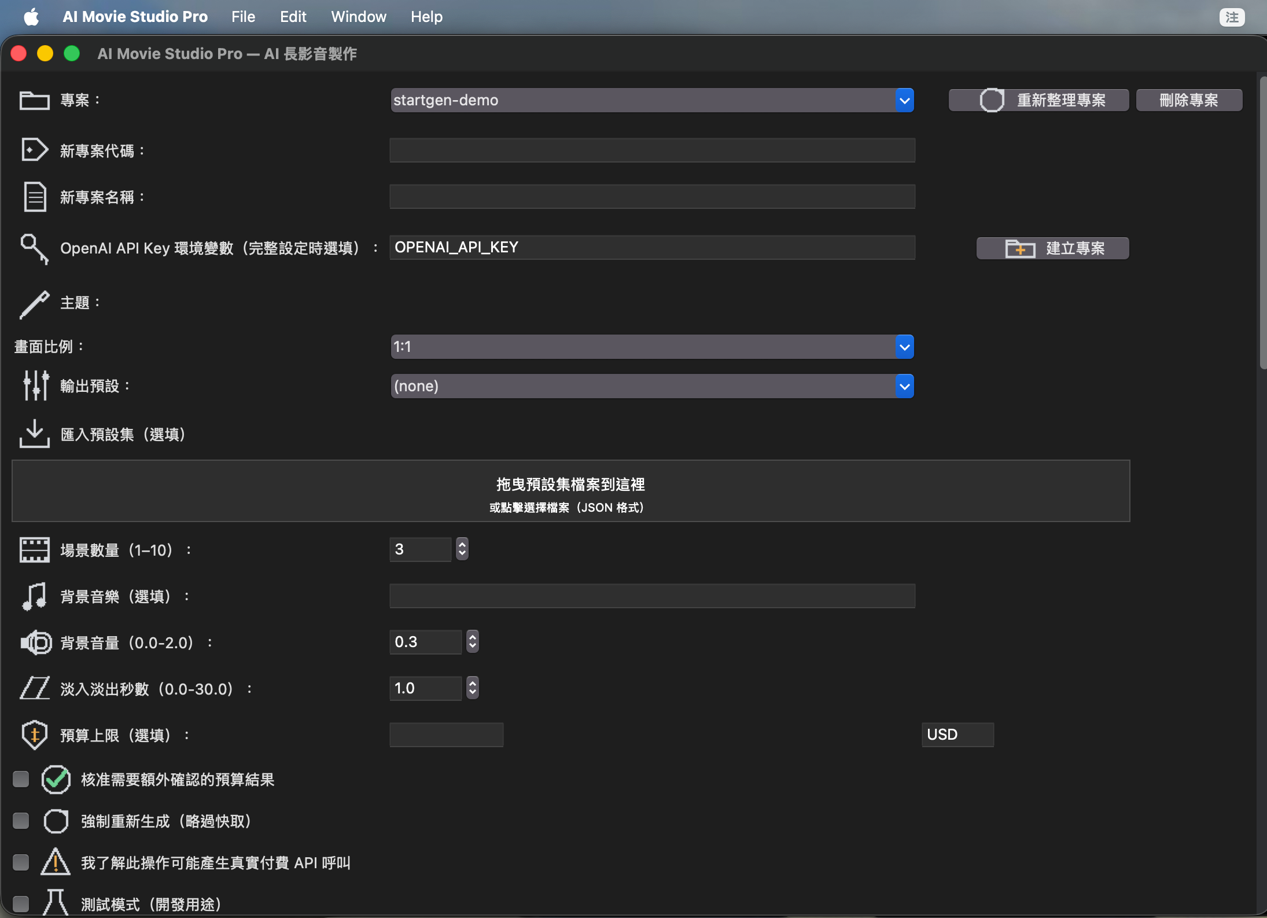1267x918 pixels.
Task: Open the File menu
Action: 243,17
